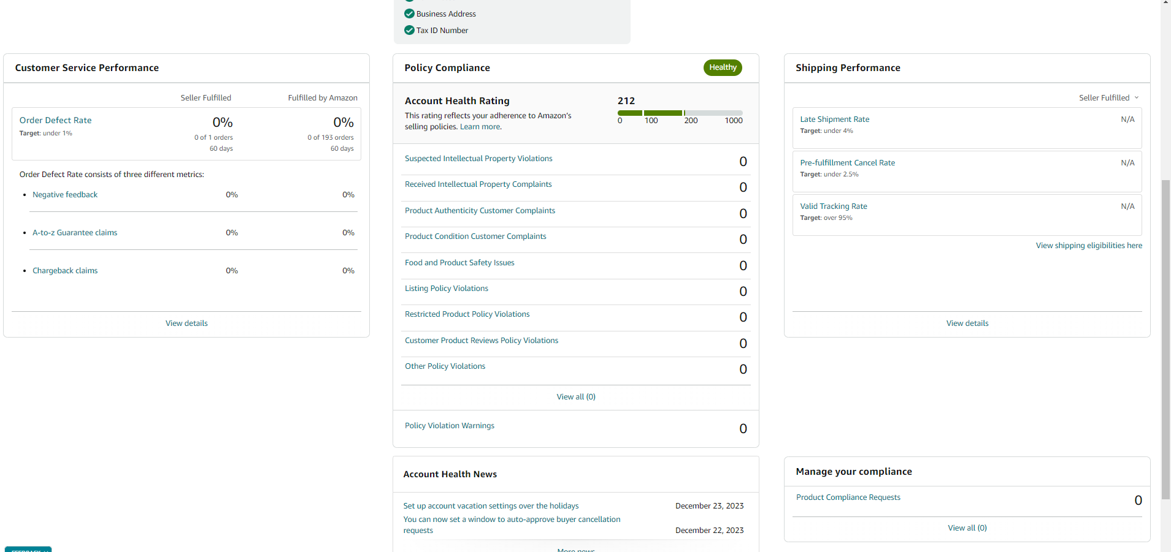Click the Seller Fulfilled column header in Customer Service
Image resolution: width=1171 pixels, height=552 pixels.
pos(205,98)
